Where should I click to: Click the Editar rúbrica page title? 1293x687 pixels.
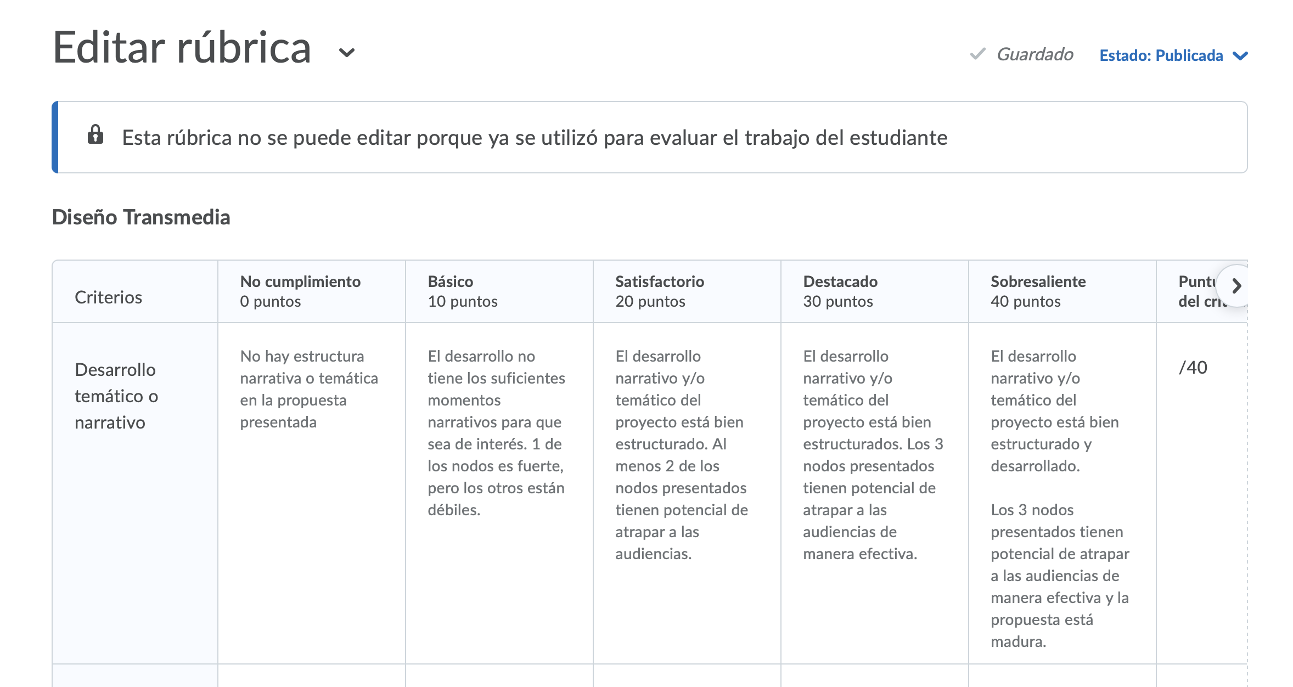(x=182, y=48)
